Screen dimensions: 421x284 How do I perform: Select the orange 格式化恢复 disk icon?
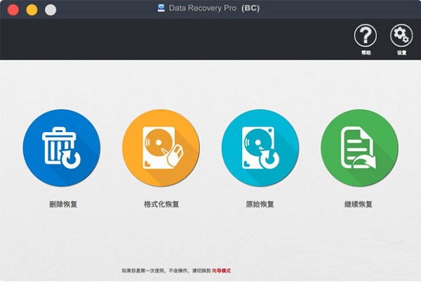tap(161, 148)
